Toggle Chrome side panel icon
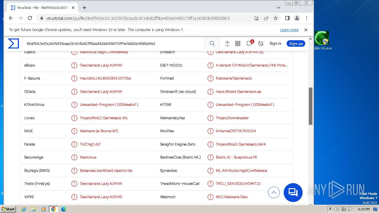The width and height of the screenshot is (379, 213). (x=287, y=18)
